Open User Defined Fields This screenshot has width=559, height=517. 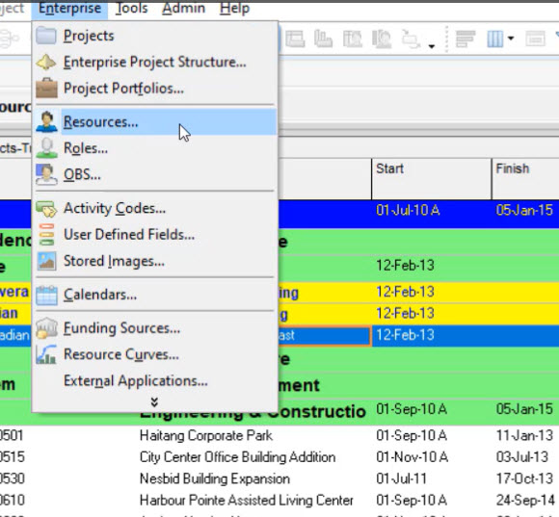(x=155, y=235)
